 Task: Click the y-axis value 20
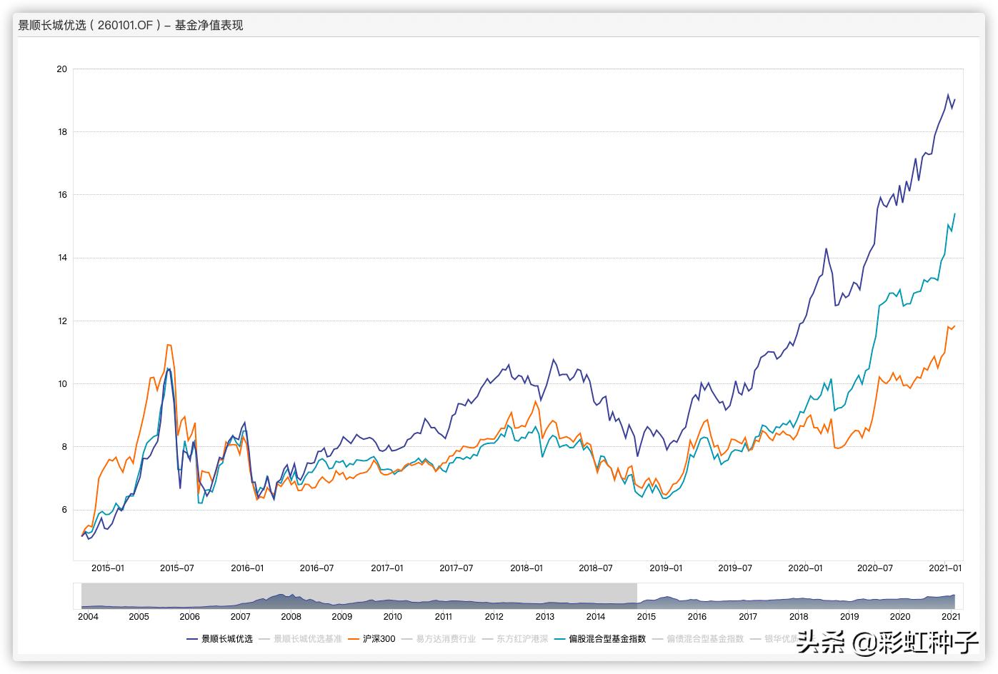(62, 69)
